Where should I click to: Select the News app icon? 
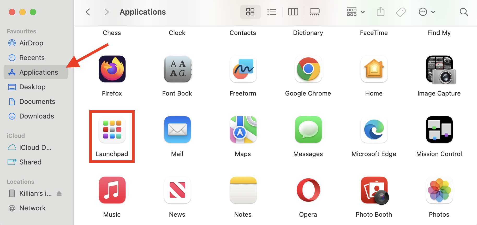(177, 190)
